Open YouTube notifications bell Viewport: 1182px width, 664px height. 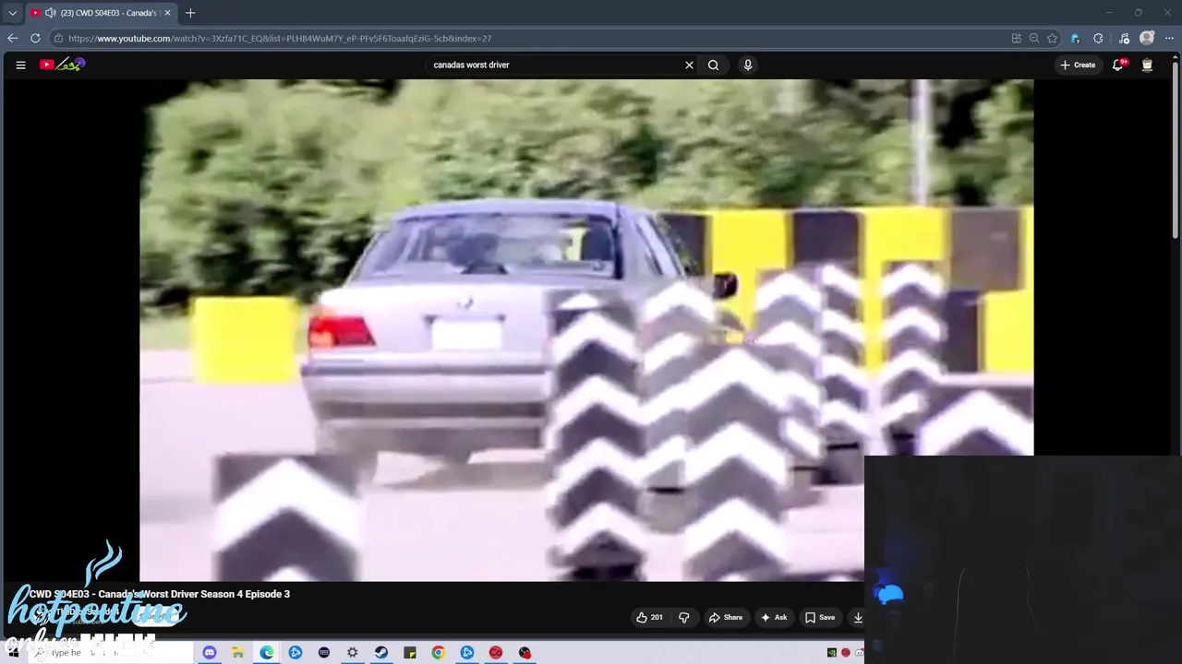click(x=1118, y=65)
